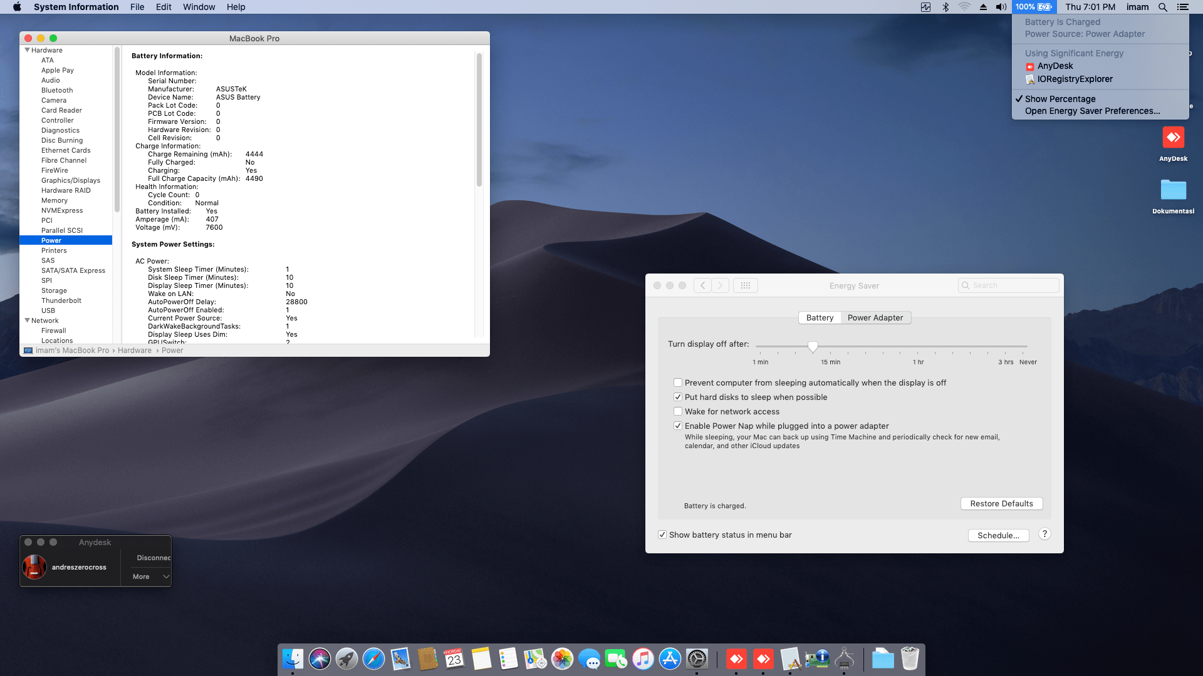
Task: Click Bluetooth icon in menu bar
Action: coord(945,7)
